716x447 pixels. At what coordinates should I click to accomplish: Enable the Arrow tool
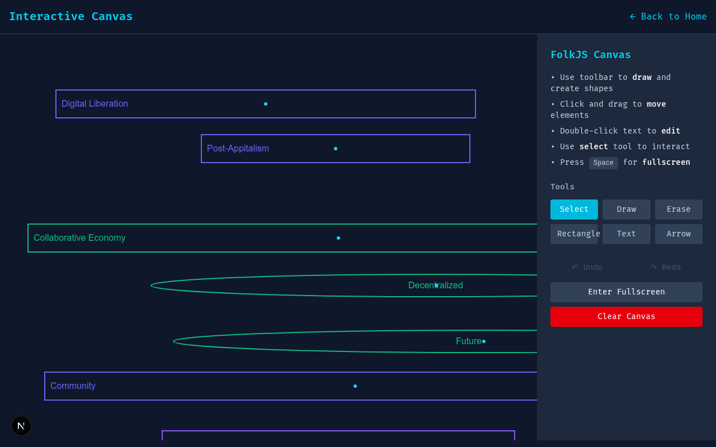coord(678,234)
